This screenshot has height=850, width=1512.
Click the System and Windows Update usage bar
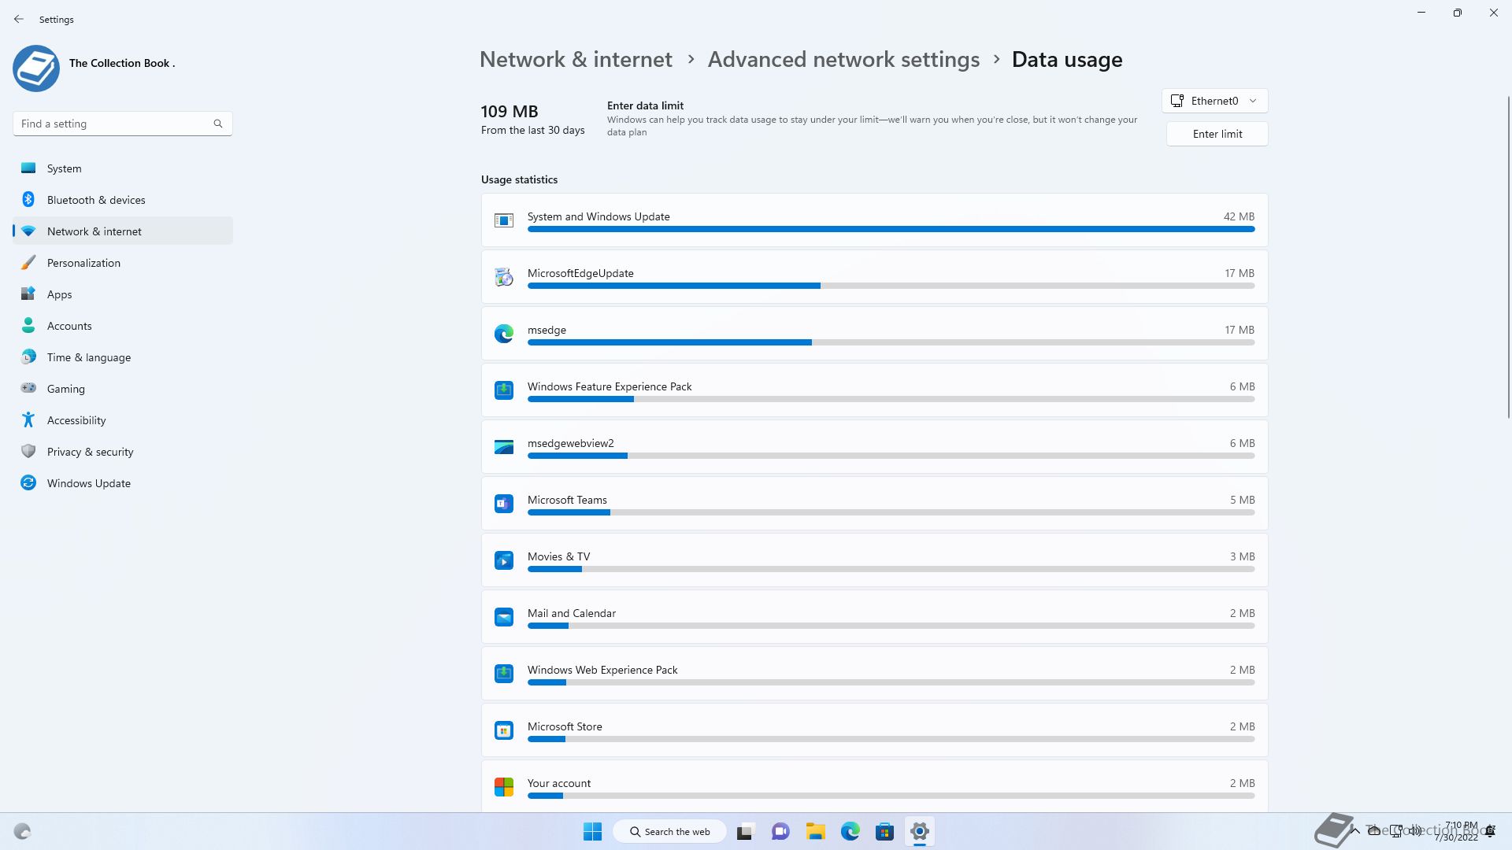pyautogui.click(x=891, y=229)
